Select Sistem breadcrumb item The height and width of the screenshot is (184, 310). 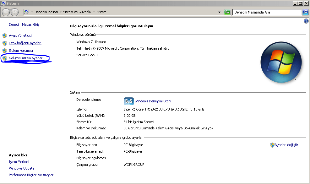coord(101,12)
